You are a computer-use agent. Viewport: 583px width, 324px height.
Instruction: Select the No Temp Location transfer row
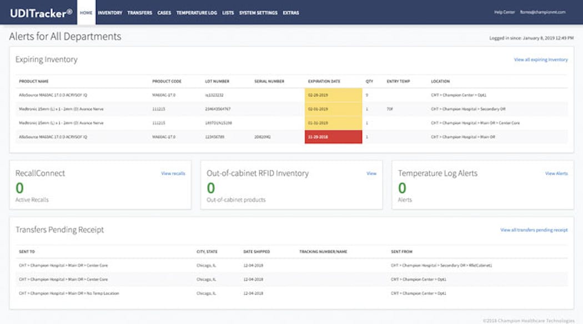pos(69,293)
